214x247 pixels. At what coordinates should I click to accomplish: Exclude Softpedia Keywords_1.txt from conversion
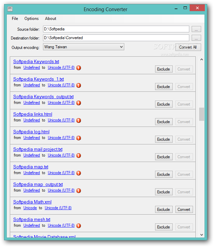click(164, 87)
